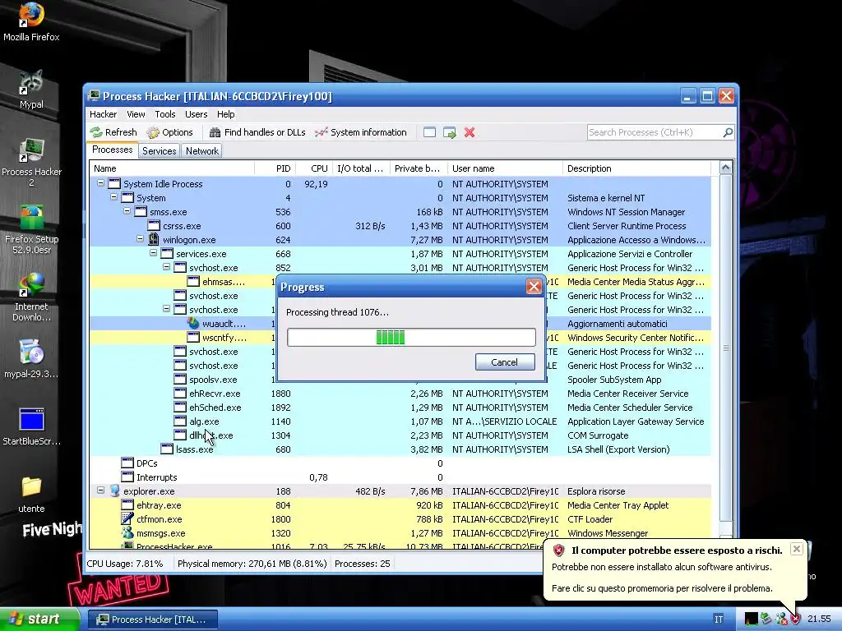Select the Processes tab

(x=112, y=150)
